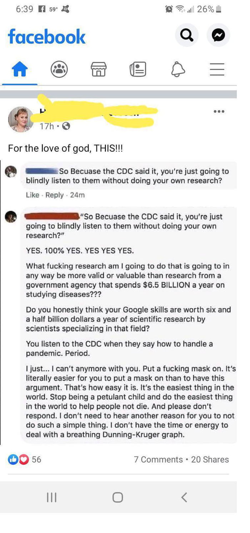
Task: View notifications via the bell icon
Action: tap(178, 69)
